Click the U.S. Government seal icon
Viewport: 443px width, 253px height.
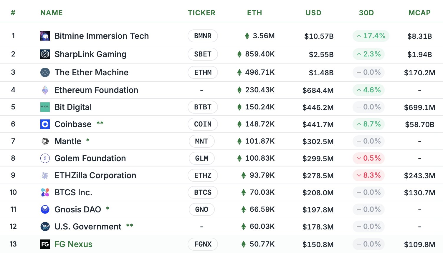point(45,227)
